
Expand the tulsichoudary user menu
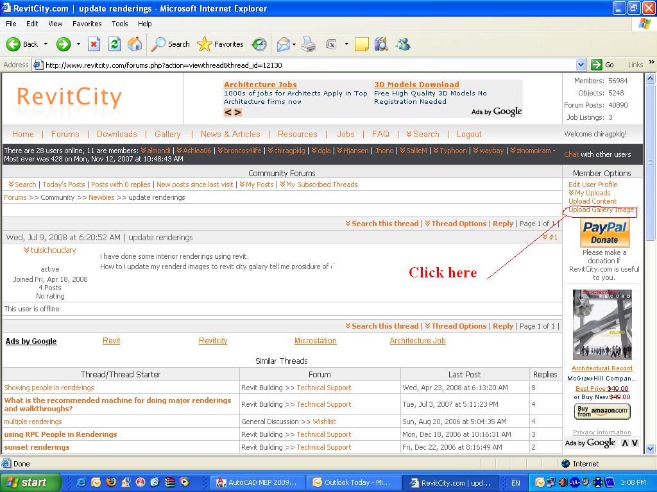(50, 250)
